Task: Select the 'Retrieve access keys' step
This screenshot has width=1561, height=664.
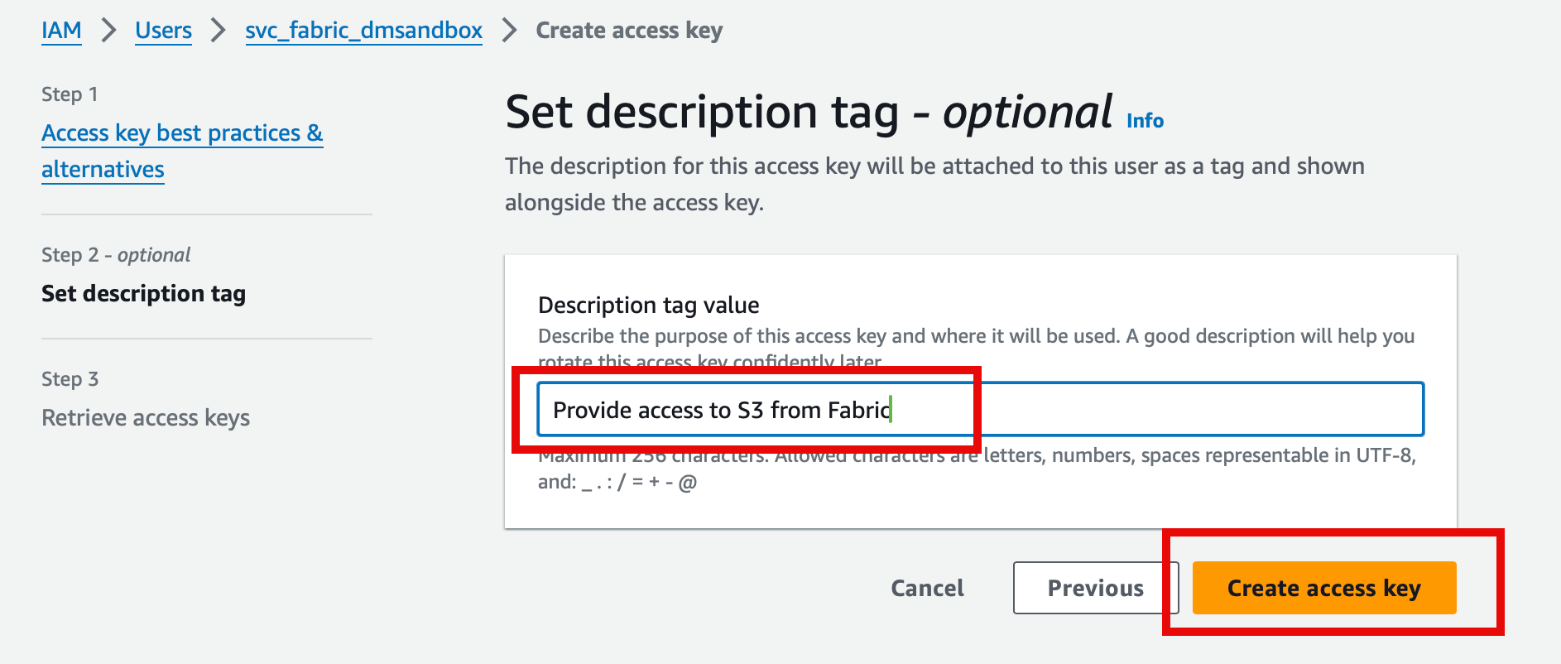Action: pyautogui.click(x=146, y=418)
